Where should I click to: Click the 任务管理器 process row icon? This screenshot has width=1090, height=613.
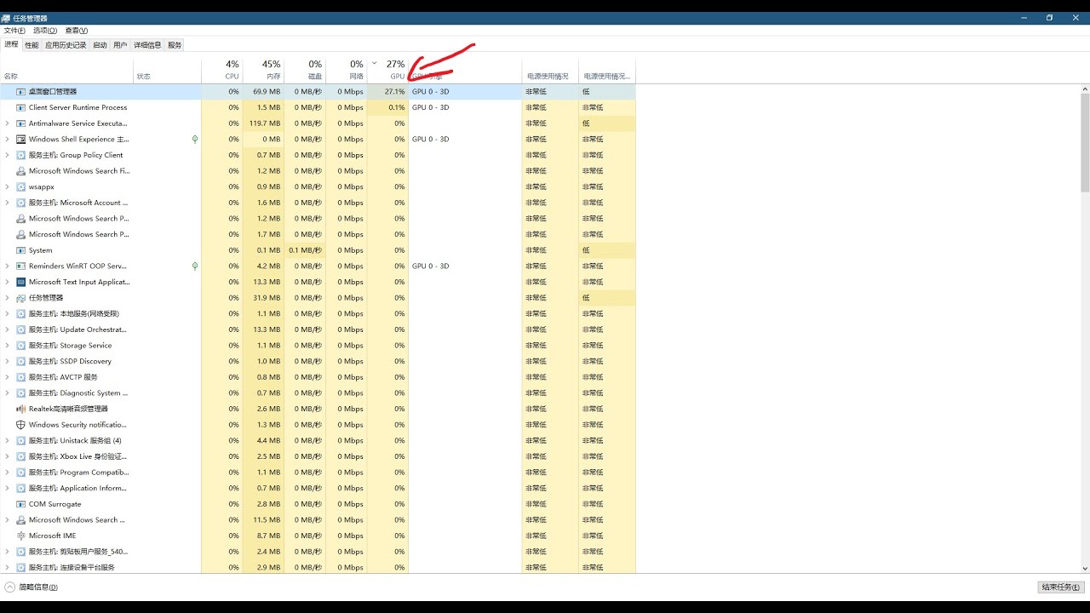click(x=21, y=298)
